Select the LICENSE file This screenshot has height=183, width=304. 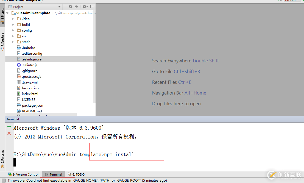coord(29,99)
